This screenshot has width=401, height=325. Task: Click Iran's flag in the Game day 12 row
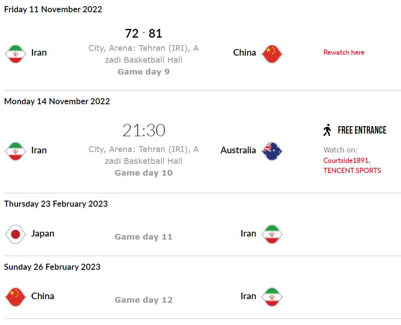coord(272,297)
